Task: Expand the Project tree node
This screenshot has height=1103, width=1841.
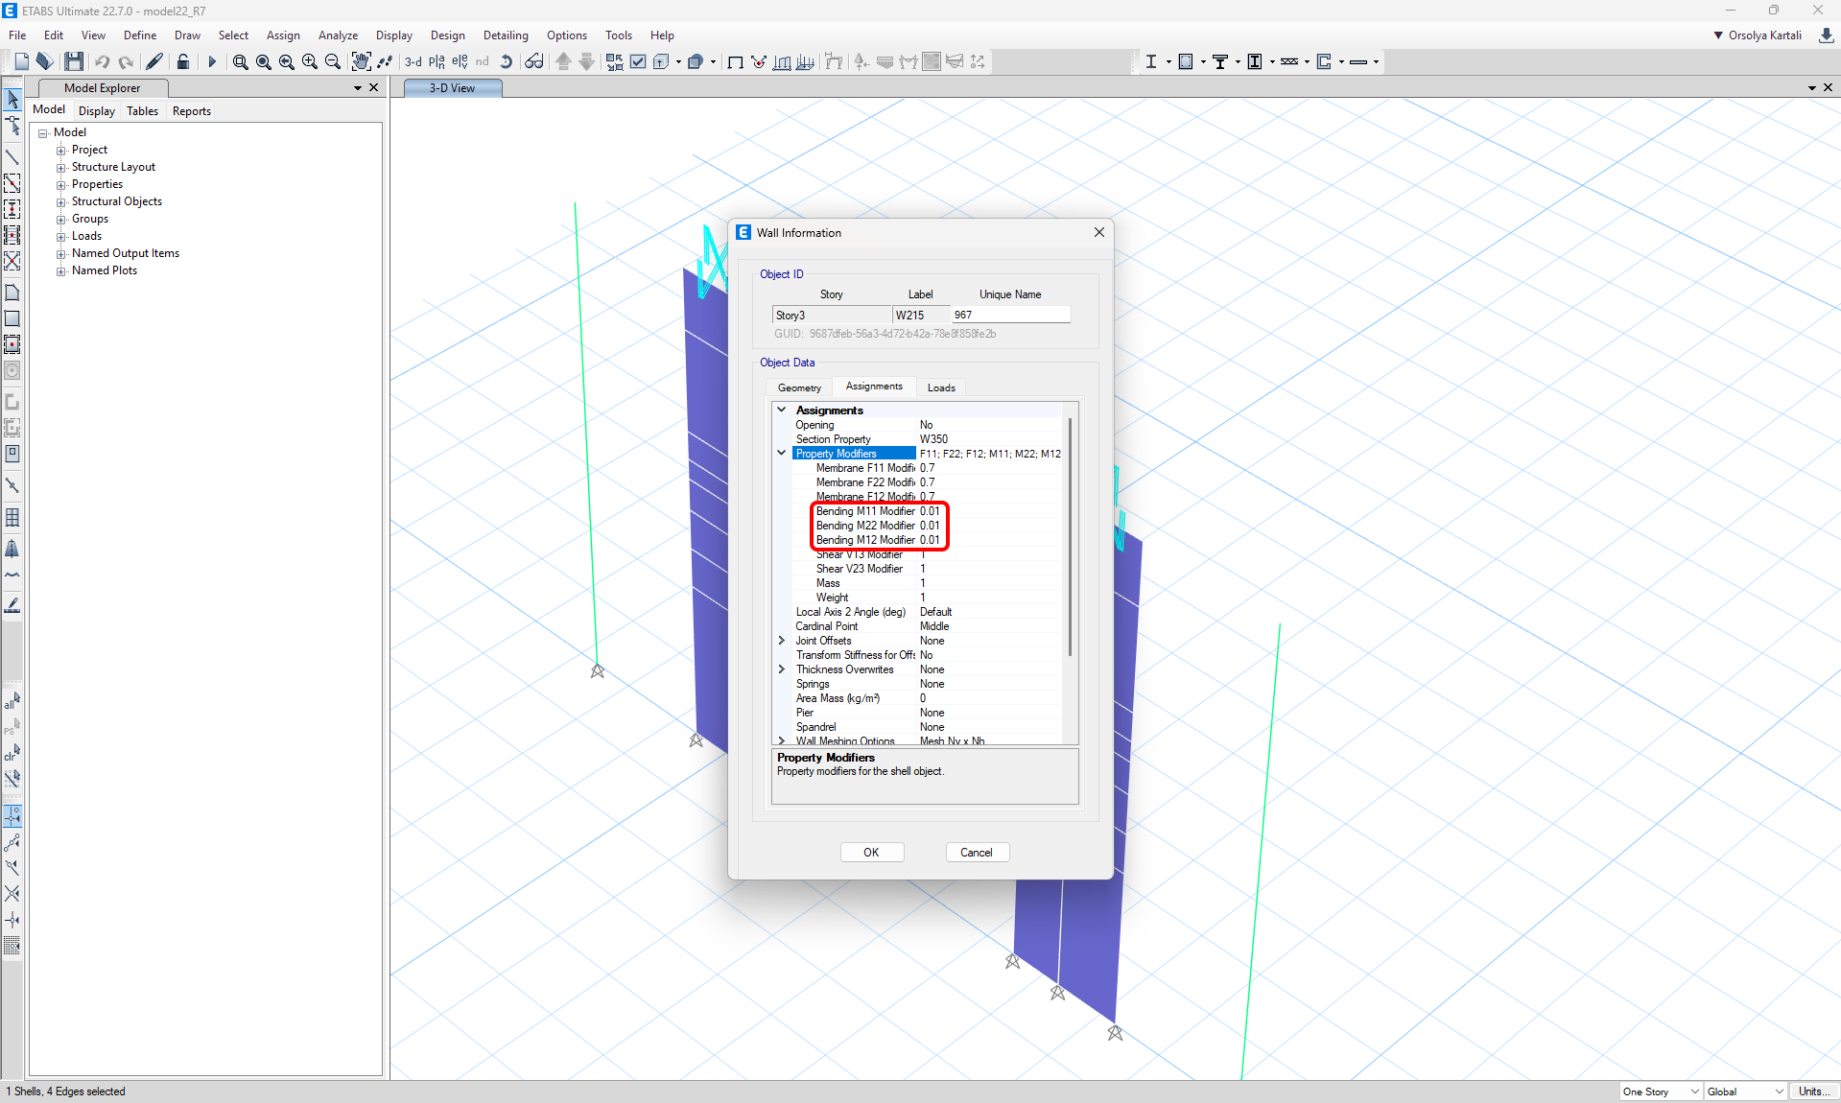Action: 61,150
